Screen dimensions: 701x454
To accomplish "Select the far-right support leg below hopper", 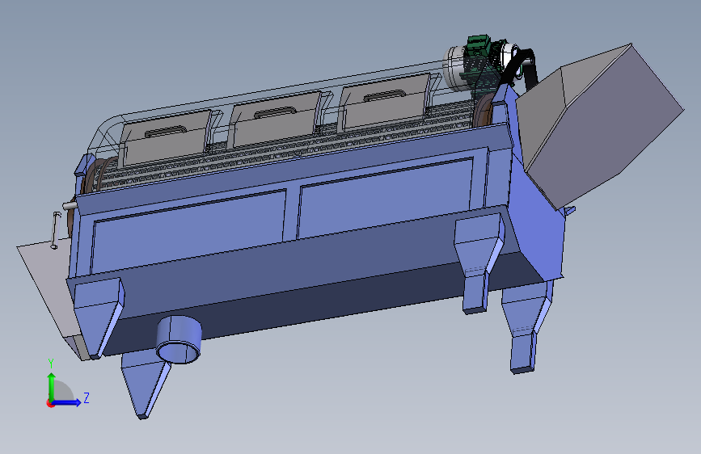I will pyautogui.click(x=526, y=329).
